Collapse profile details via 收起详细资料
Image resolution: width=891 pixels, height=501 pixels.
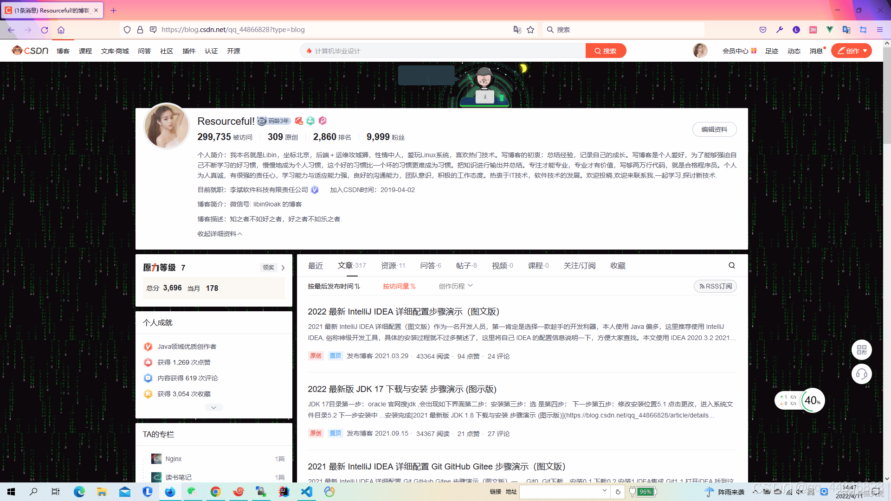click(220, 234)
